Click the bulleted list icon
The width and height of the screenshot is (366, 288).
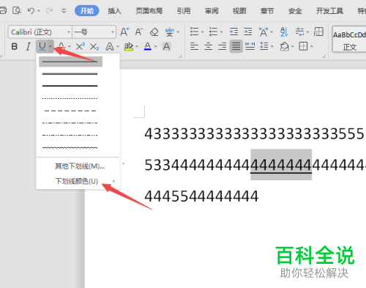[x=195, y=32]
